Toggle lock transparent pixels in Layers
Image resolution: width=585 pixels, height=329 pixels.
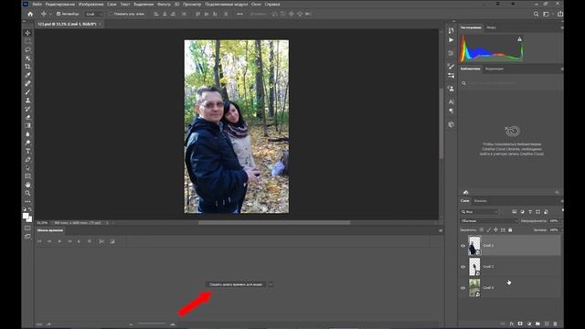(482, 230)
